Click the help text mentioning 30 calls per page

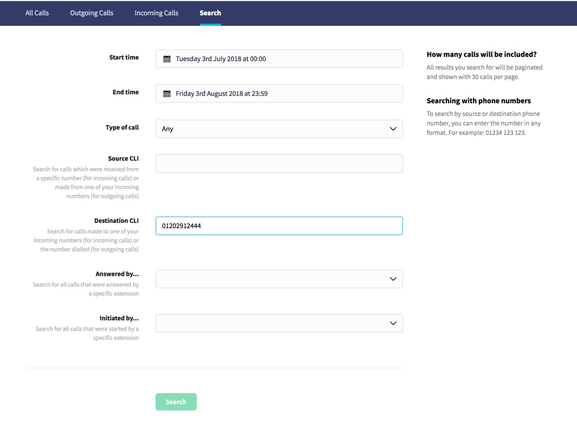click(484, 72)
